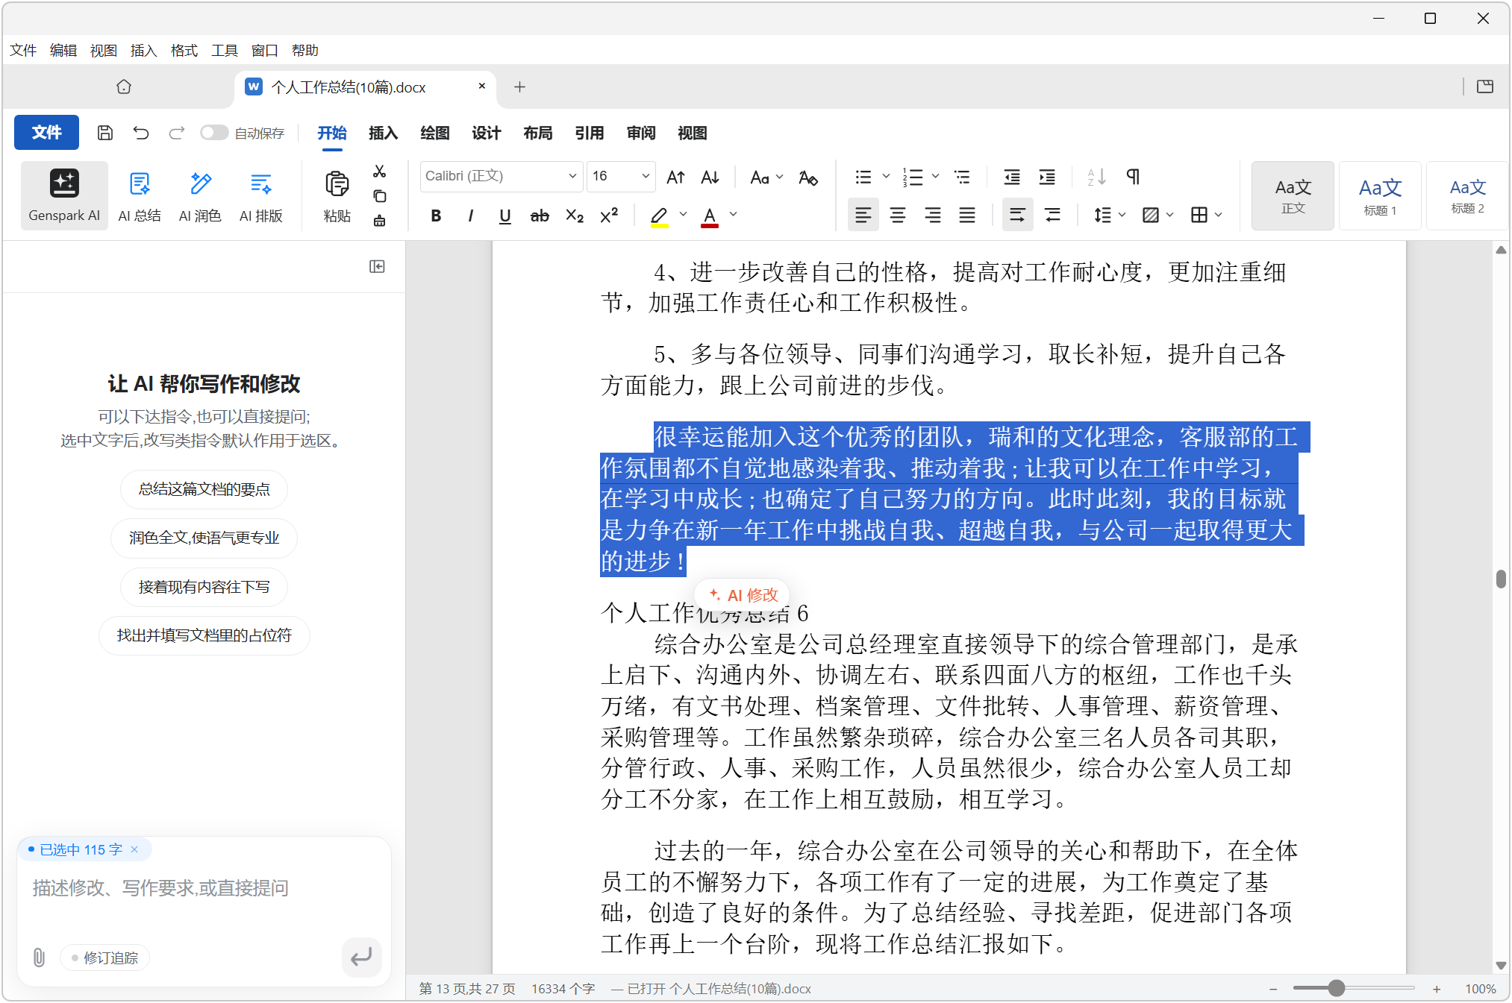Toggle bold formatting

click(436, 216)
